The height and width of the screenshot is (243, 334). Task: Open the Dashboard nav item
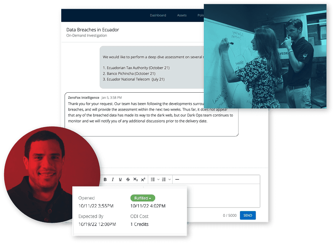point(158,15)
